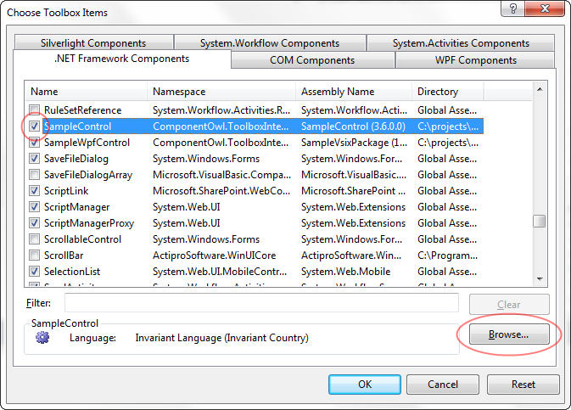Toggle the ScrollBar item checkbox
This screenshot has height=410, width=571.
35,256
